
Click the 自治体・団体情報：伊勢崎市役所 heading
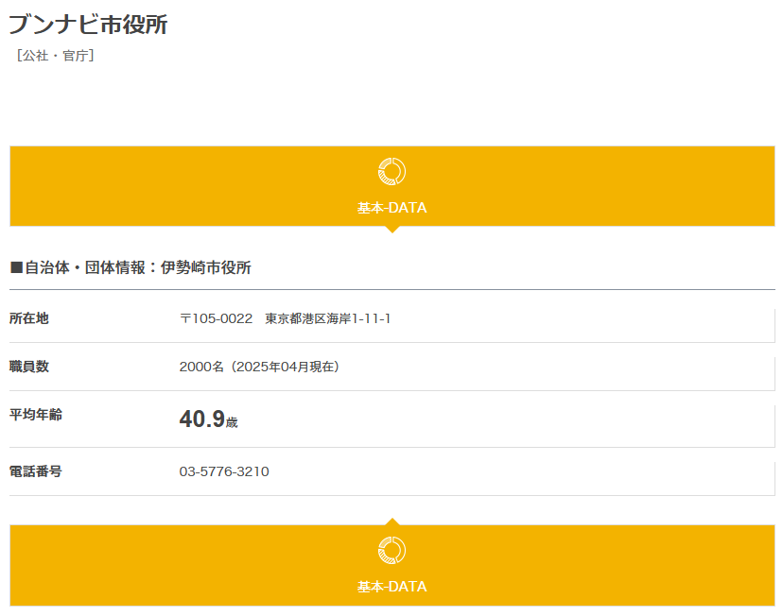point(138,268)
